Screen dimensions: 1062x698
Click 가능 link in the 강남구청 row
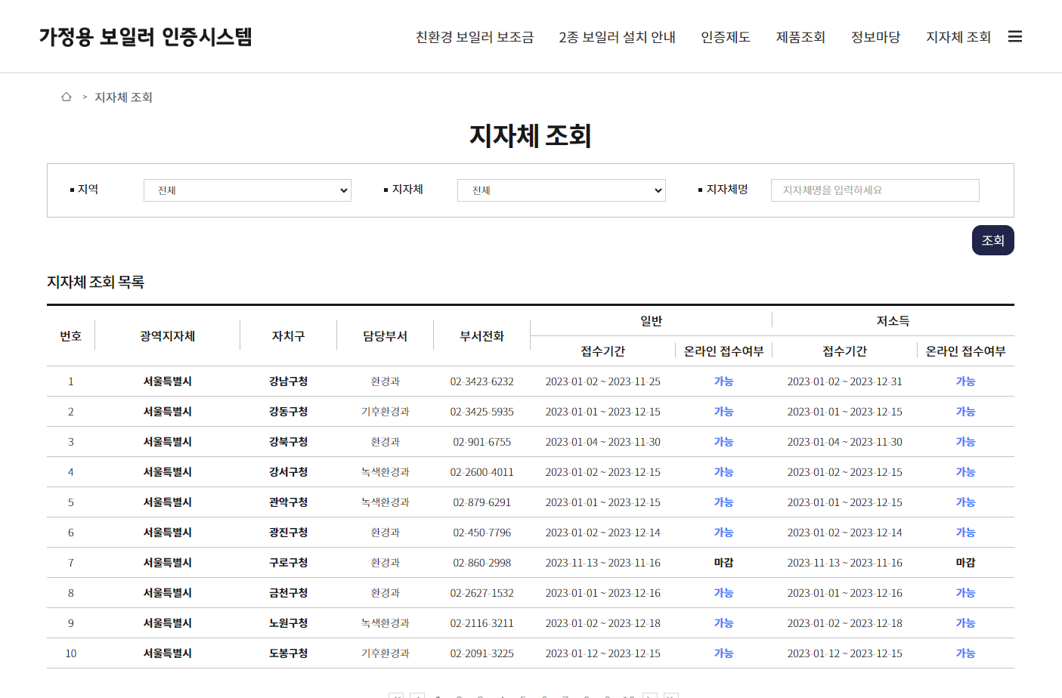click(723, 381)
